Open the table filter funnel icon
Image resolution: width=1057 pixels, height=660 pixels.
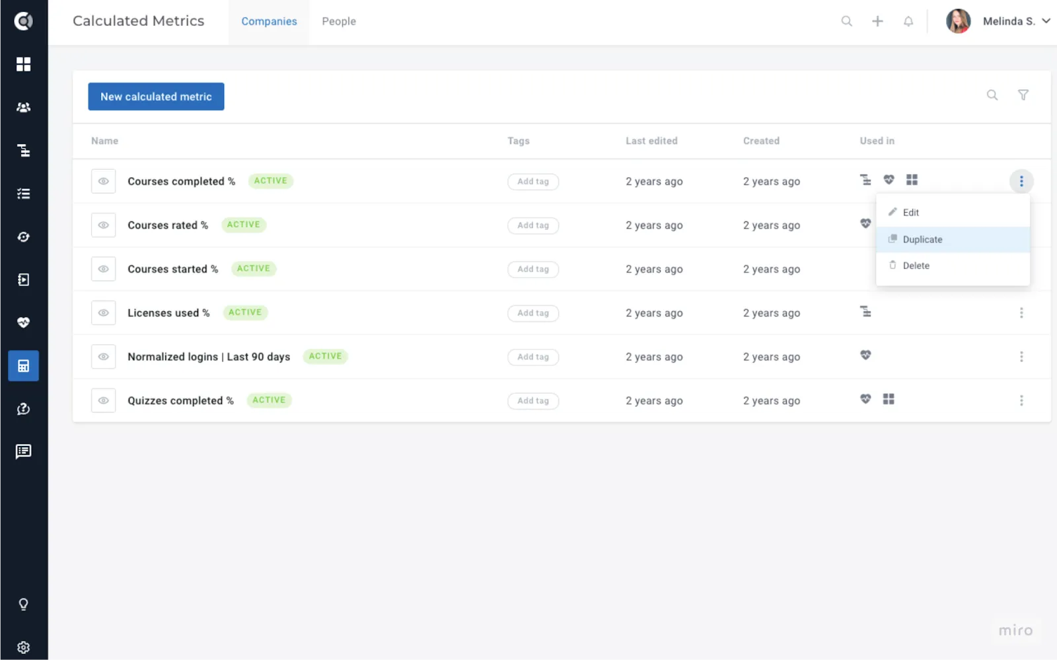click(1023, 95)
